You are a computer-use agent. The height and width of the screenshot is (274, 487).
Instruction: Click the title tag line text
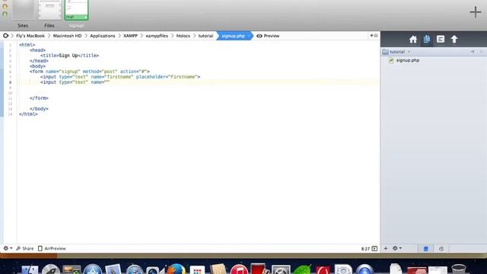[69, 56]
